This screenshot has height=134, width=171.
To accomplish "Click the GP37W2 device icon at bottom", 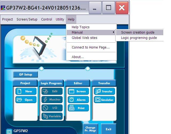I will tap(9, 131).
